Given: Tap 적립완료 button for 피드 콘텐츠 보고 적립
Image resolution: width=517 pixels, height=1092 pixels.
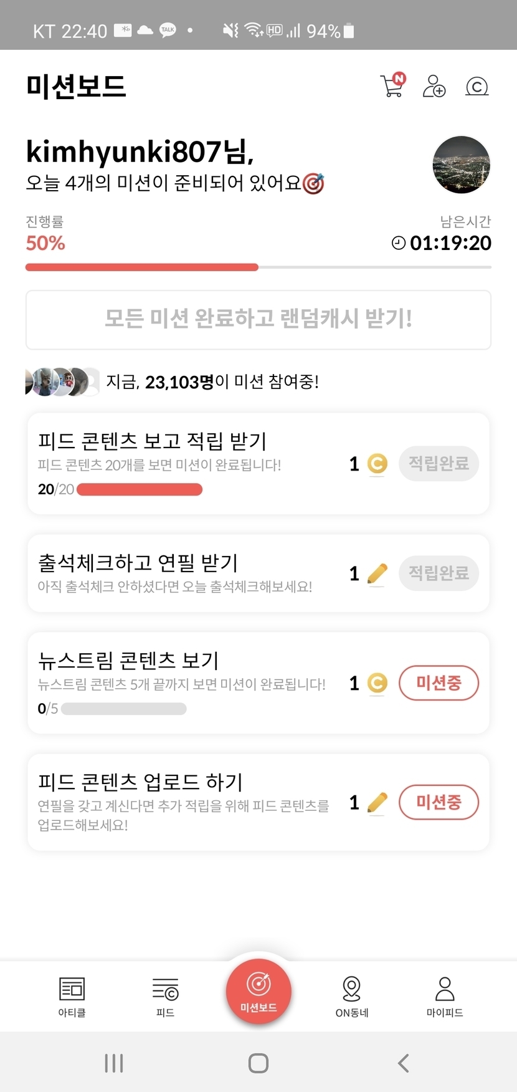Looking at the screenshot, I should pyautogui.click(x=439, y=463).
